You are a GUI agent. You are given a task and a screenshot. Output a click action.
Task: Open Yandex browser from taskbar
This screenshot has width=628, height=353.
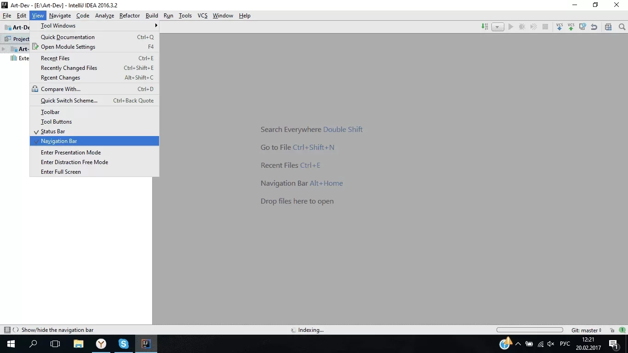tap(101, 344)
